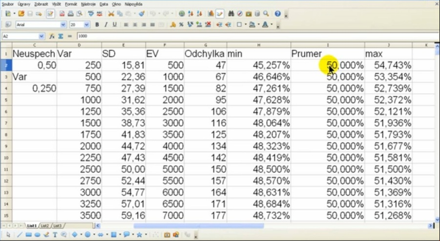440x241 pixels.
Task: Click column header H
Action: pyautogui.click(x=259, y=45)
